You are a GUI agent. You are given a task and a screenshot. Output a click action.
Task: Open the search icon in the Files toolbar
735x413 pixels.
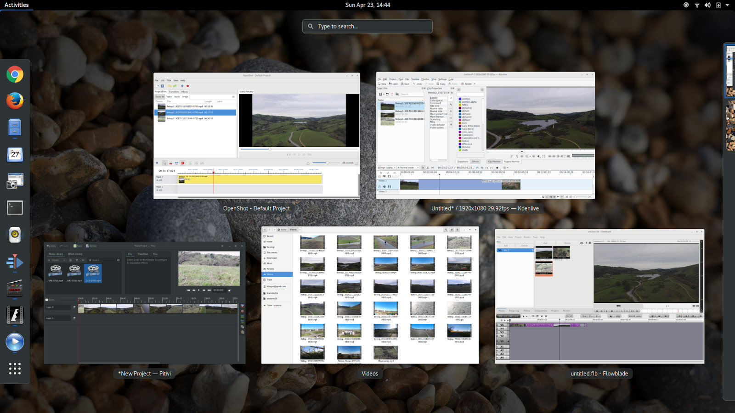pos(446,229)
